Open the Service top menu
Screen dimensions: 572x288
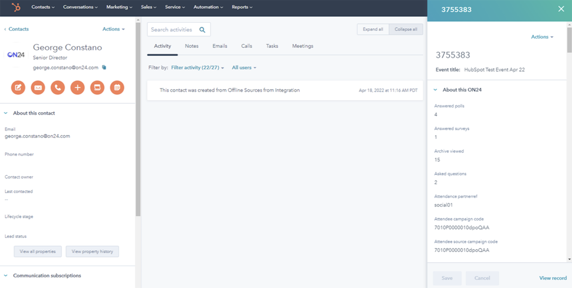[x=175, y=7]
